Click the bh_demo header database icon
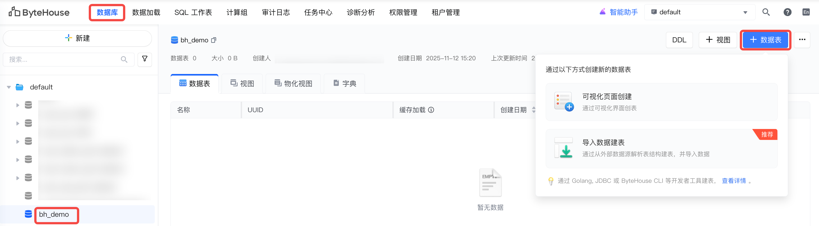The height and width of the screenshot is (226, 819). click(x=174, y=40)
